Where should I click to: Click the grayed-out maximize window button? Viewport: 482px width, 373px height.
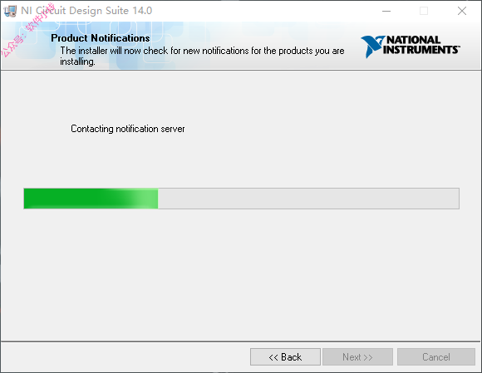(424, 11)
